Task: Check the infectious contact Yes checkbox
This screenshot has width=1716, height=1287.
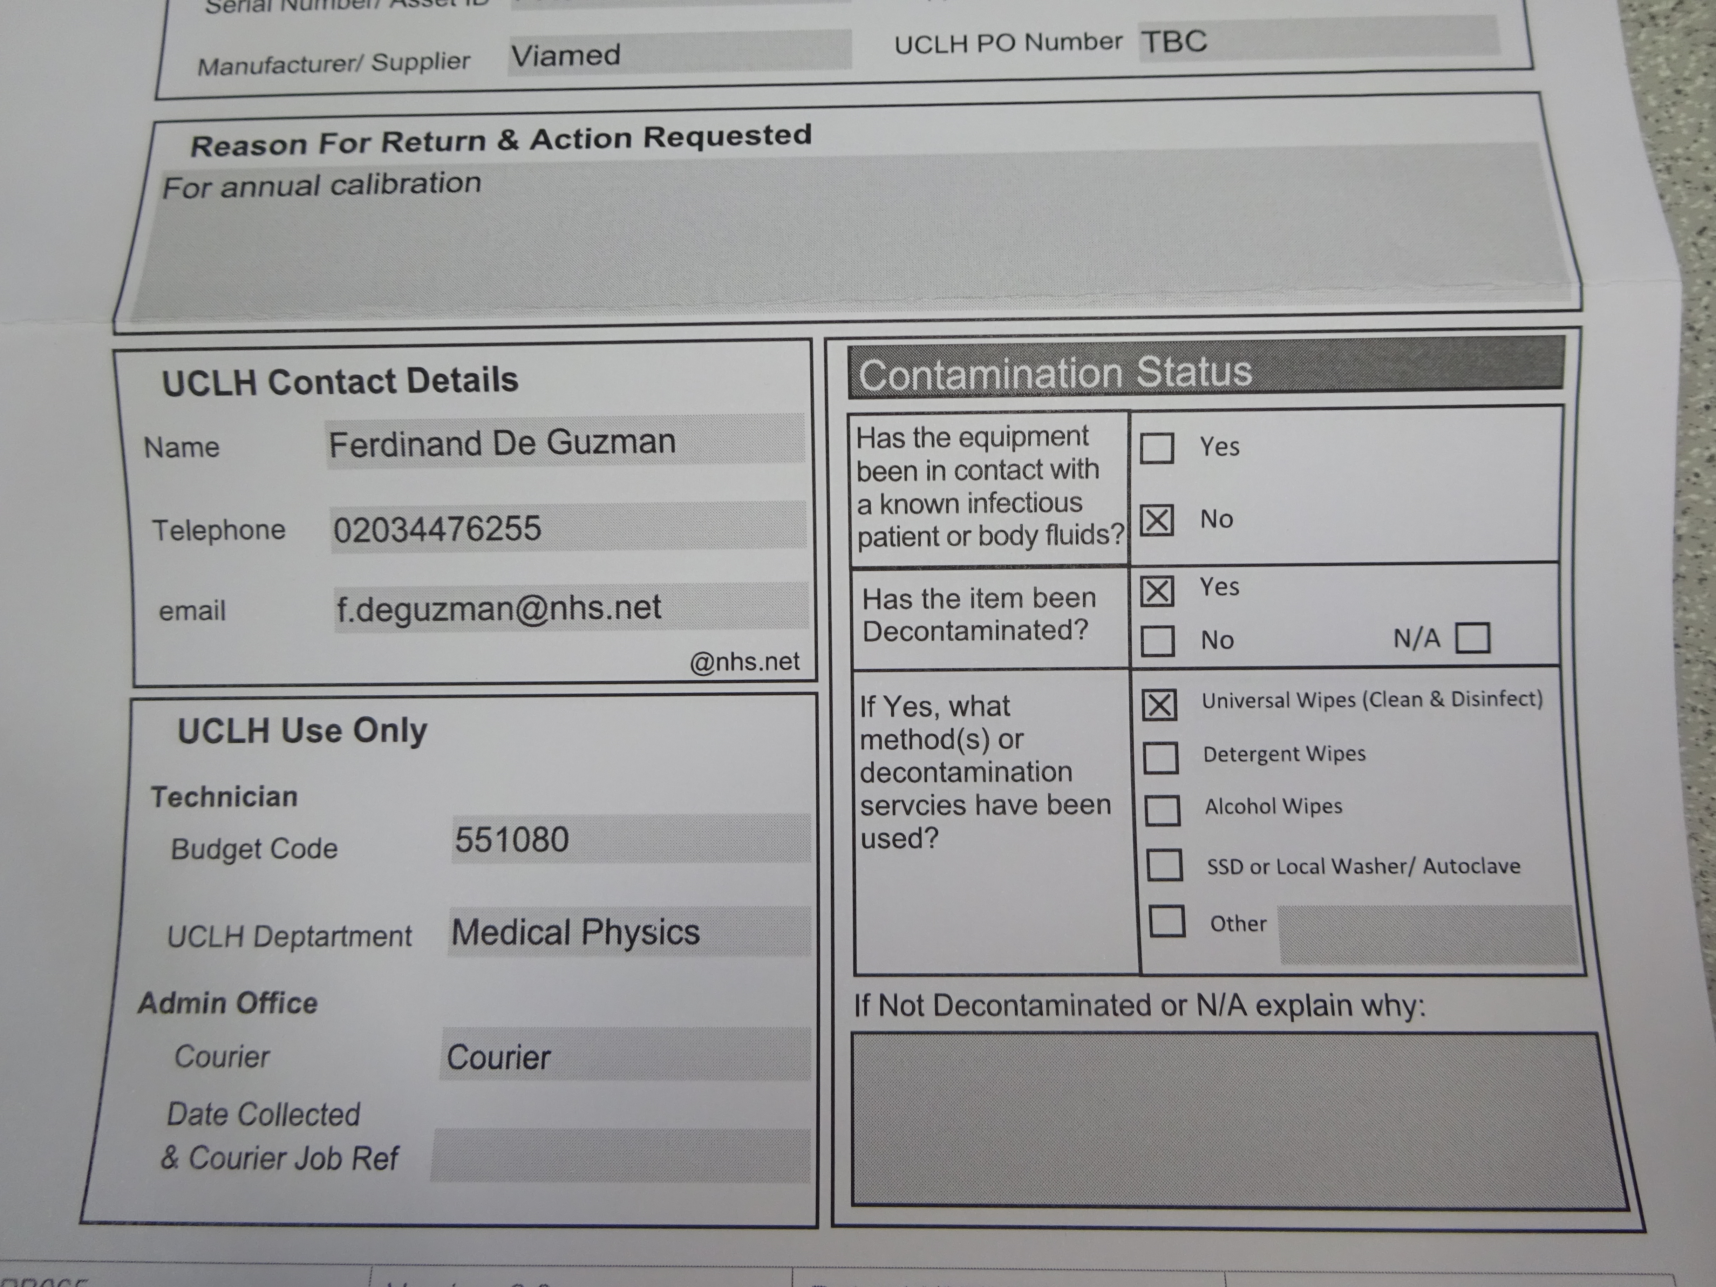Action: pos(1156,448)
